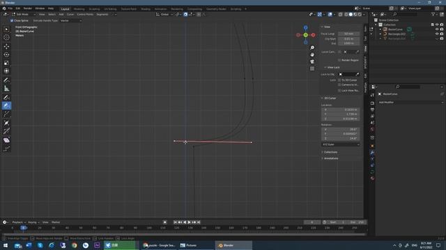Viewport: 446px width, 250px height.
Task: Open the Global transform orientation dropdown
Action: pyautogui.click(x=164, y=15)
